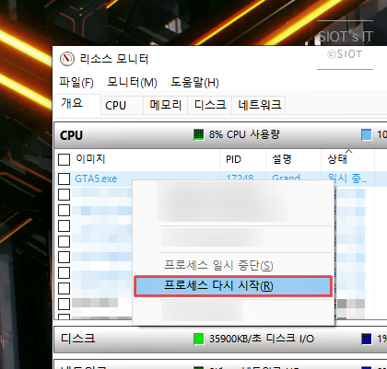The image size is (387, 369).
Task: Tick the checkbox for GTA5.exe
Action: (x=64, y=179)
